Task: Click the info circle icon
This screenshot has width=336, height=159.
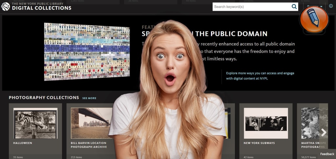Action: pyautogui.click(x=331, y=6)
